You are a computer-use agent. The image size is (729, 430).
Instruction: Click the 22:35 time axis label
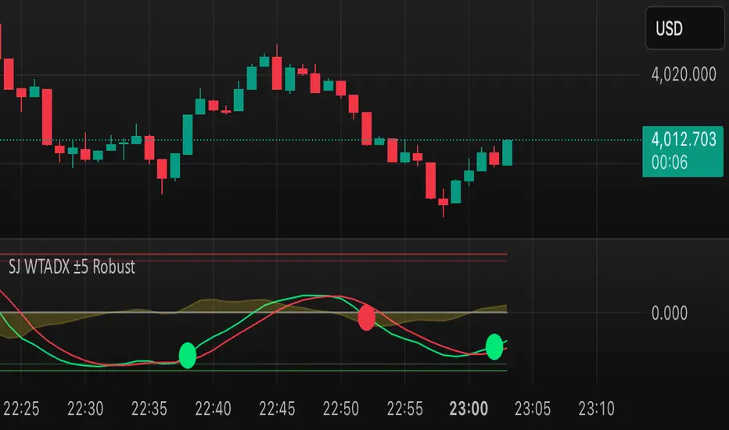[x=149, y=409]
